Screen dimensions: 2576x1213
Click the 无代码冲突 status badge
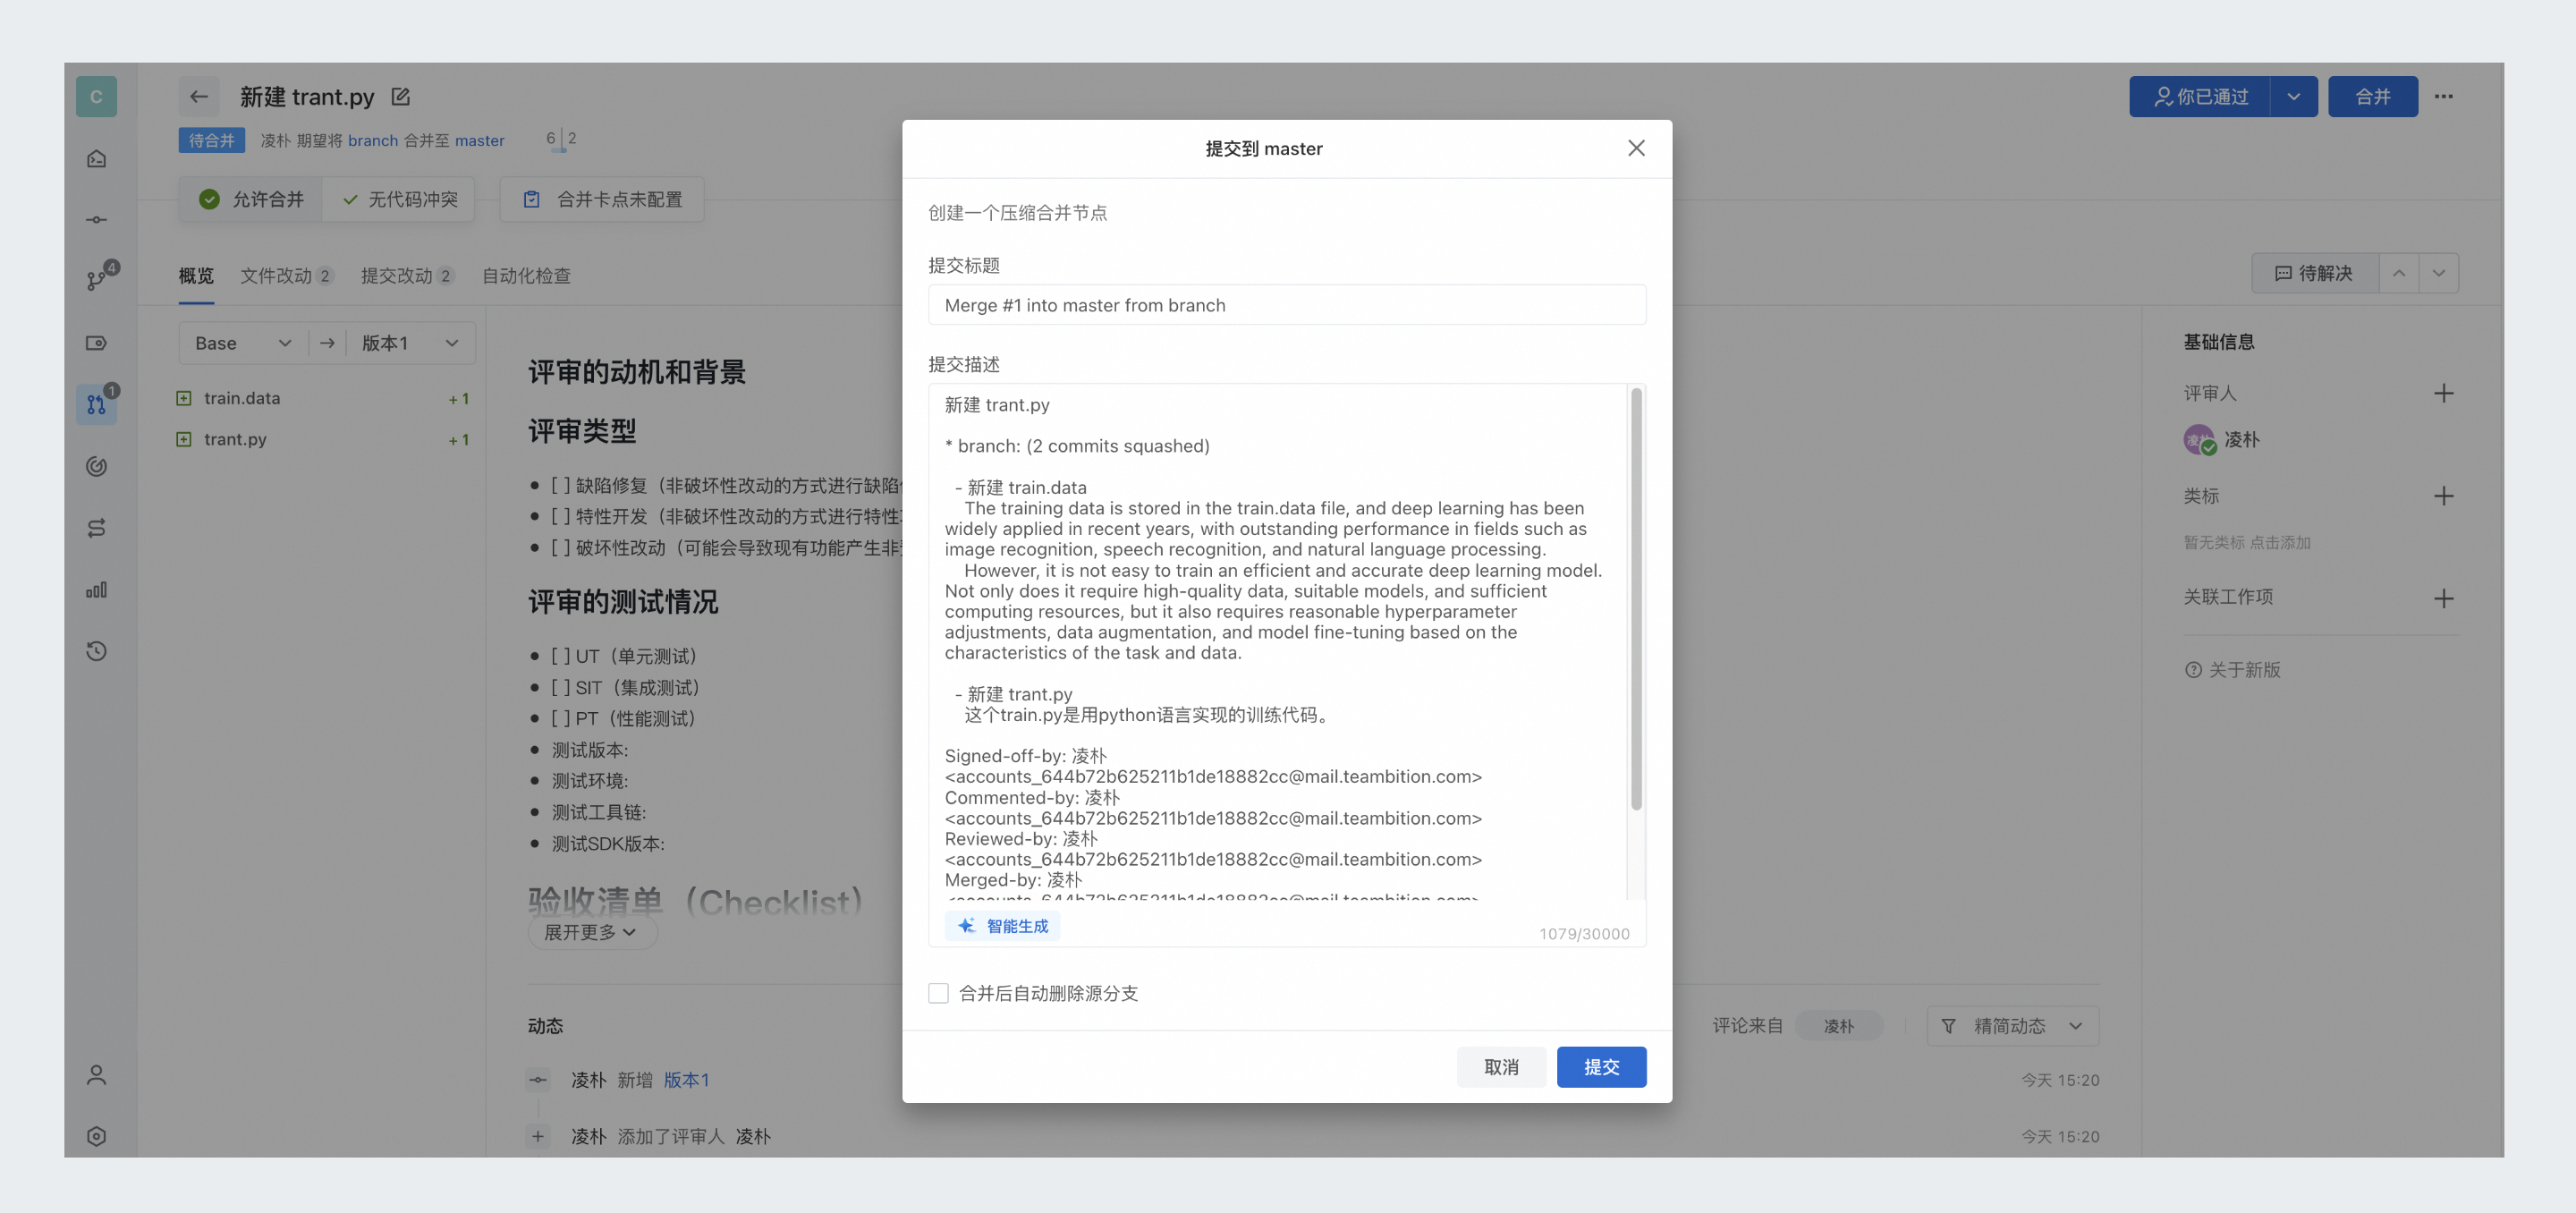[399, 199]
